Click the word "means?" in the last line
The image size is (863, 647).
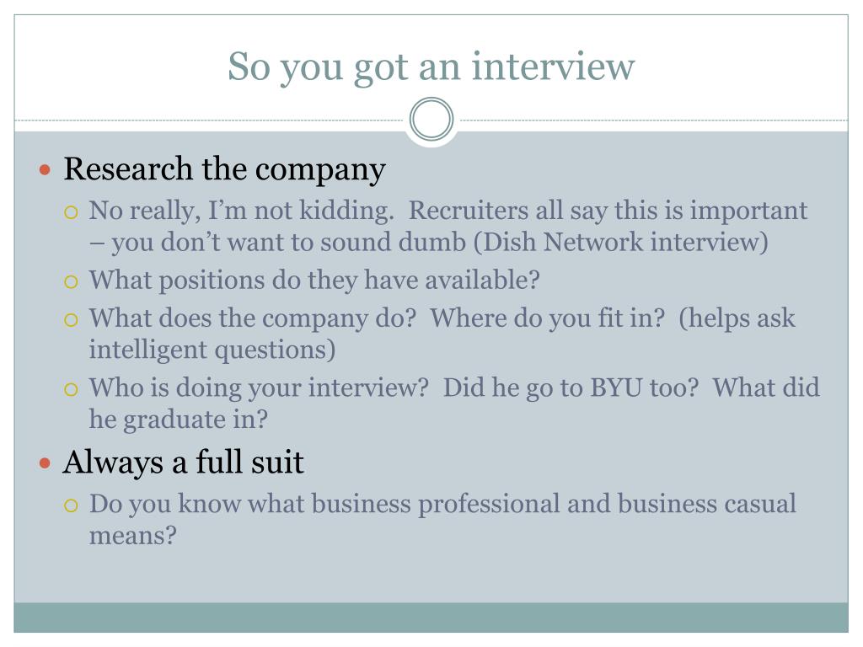(x=133, y=536)
